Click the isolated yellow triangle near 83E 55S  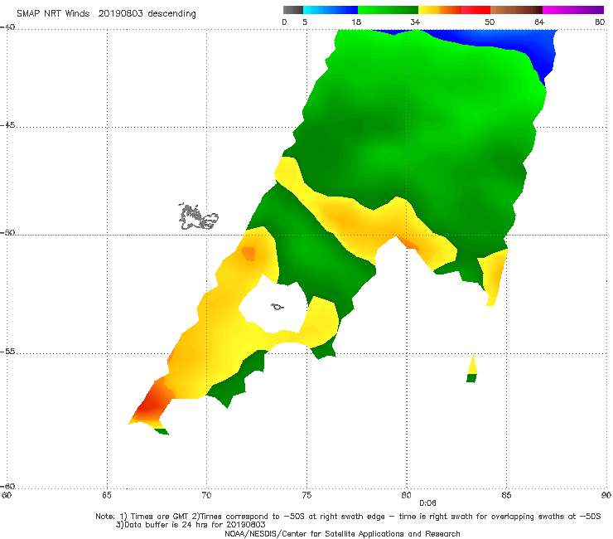click(473, 365)
